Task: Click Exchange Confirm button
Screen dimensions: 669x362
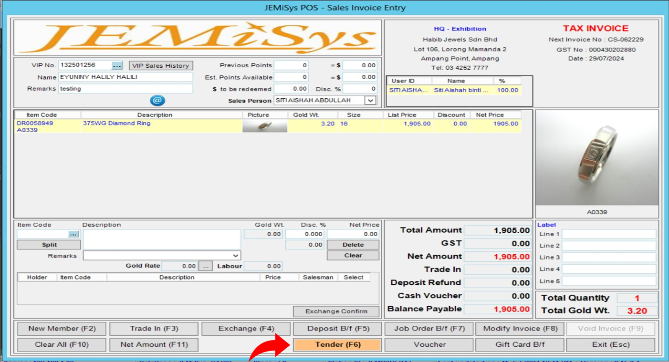Action: tap(336, 311)
